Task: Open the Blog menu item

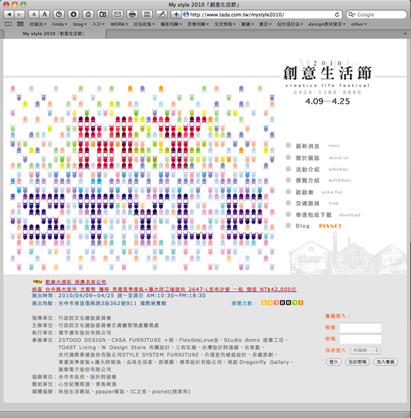Action: [x=303, y=226]
